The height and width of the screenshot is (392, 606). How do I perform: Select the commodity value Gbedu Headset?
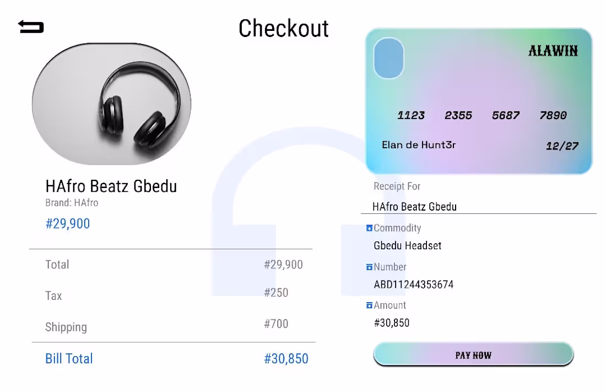tap(407, 246)
